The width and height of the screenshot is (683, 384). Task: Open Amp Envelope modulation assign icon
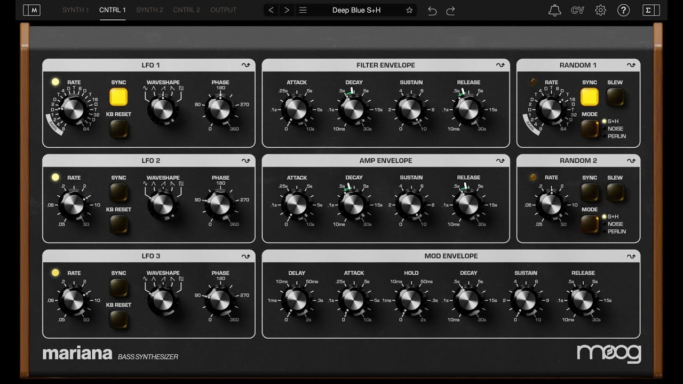[500, 161]
